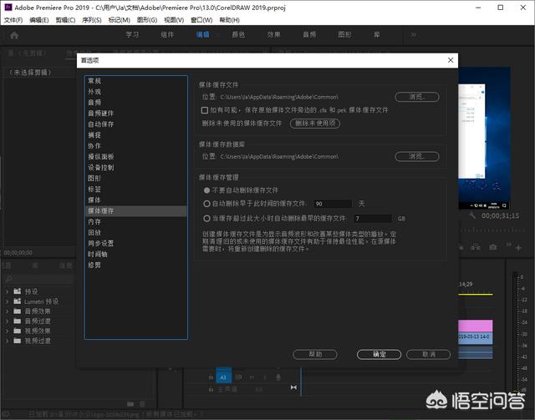Select auto-delete oldest cache when exceeding GB option
Screen dimensions: 535x420
(x=206, y=218)
